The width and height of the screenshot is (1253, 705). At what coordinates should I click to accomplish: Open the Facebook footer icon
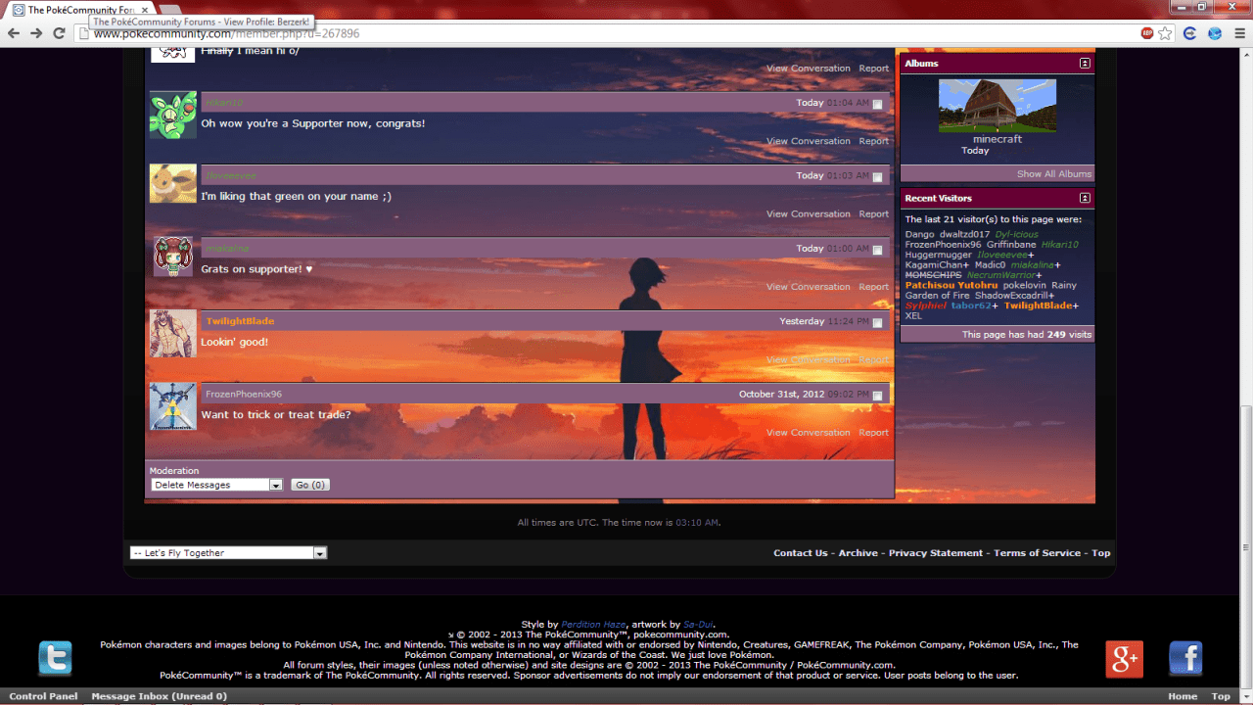(x=1185, y=659)
